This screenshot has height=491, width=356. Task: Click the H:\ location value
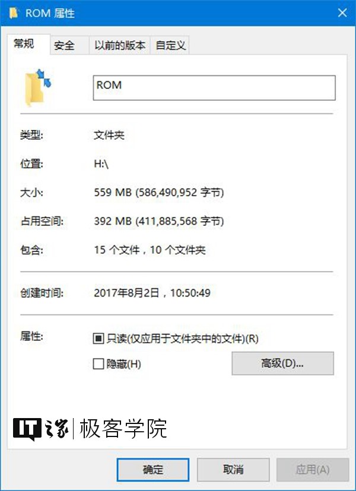101,164
